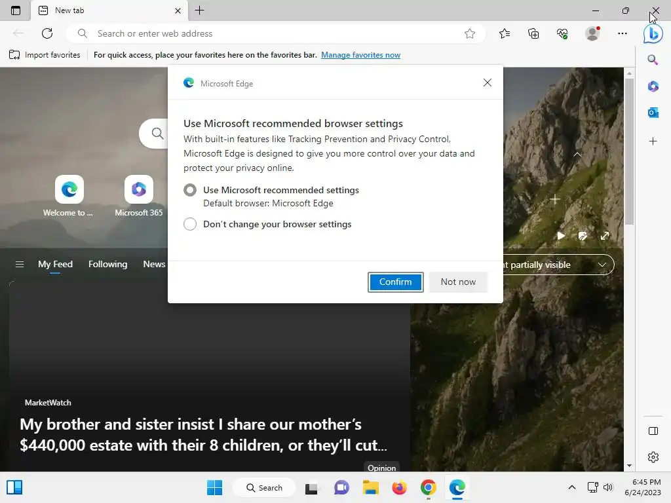Open Task View in taskbar

311,488
